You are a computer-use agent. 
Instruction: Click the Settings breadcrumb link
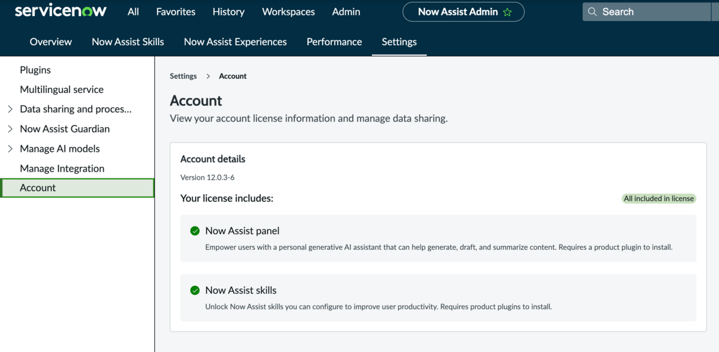[x=183, y=76]
